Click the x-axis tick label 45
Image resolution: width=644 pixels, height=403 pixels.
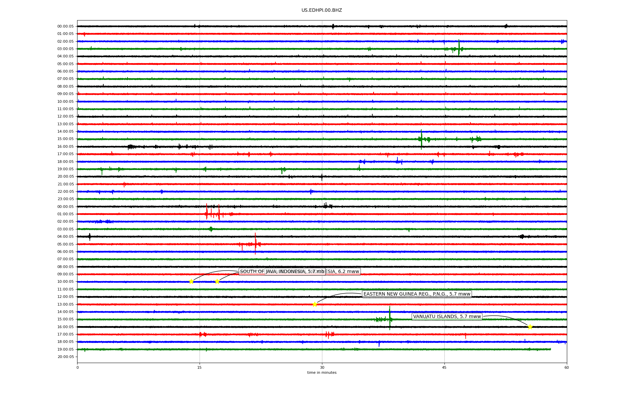click(444, 367)
